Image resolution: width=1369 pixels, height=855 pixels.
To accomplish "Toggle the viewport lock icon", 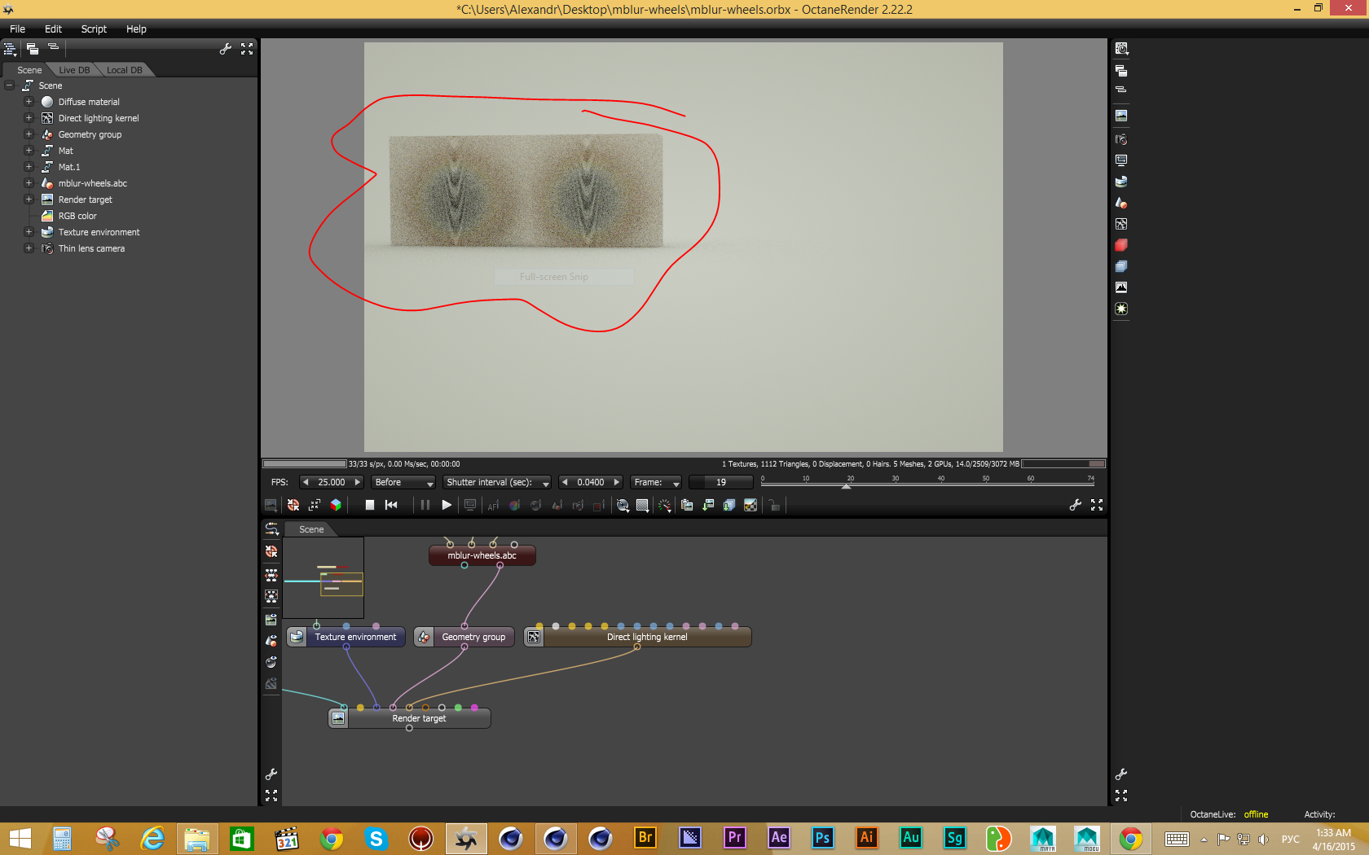I will (x=774, y=505).
